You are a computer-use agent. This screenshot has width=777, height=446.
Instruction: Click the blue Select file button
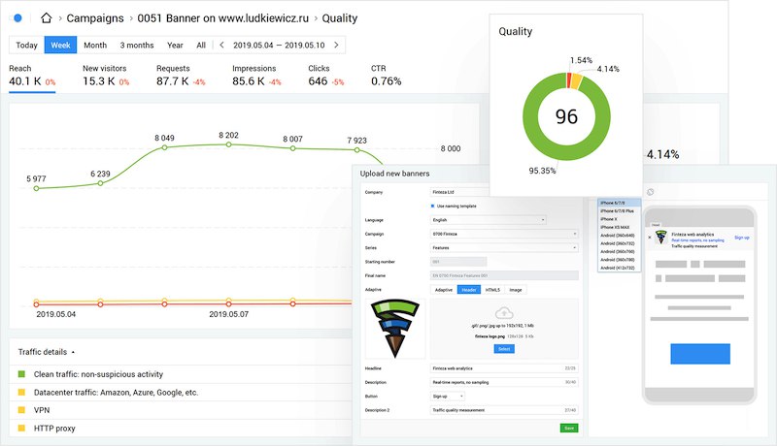point(504,349)
